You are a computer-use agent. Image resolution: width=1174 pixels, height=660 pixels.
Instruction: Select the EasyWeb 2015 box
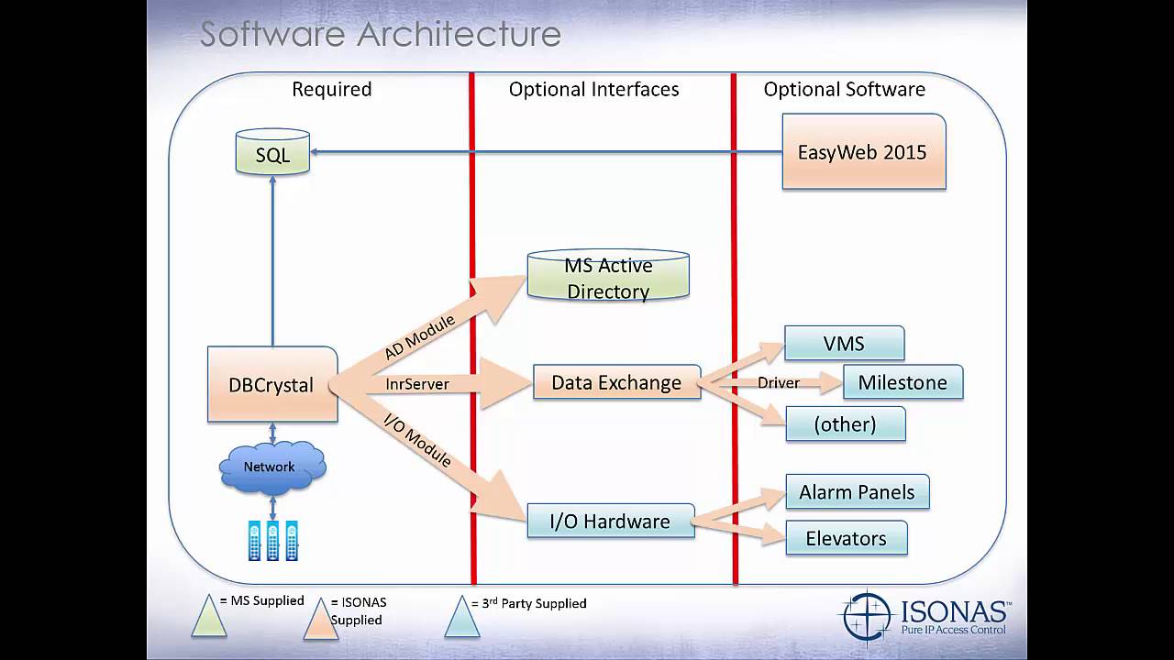coord(863,152)
